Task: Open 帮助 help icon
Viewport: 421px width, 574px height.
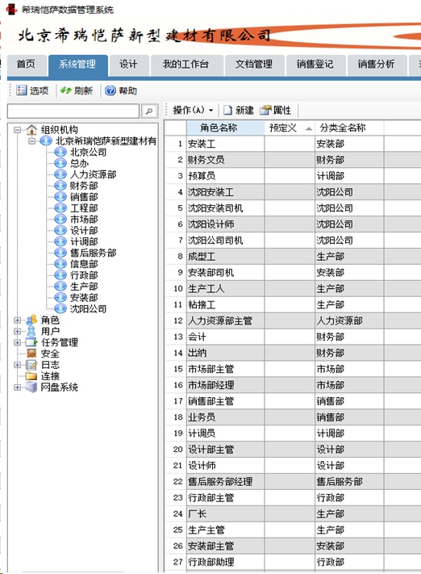Action: click(x=110, y=90)
